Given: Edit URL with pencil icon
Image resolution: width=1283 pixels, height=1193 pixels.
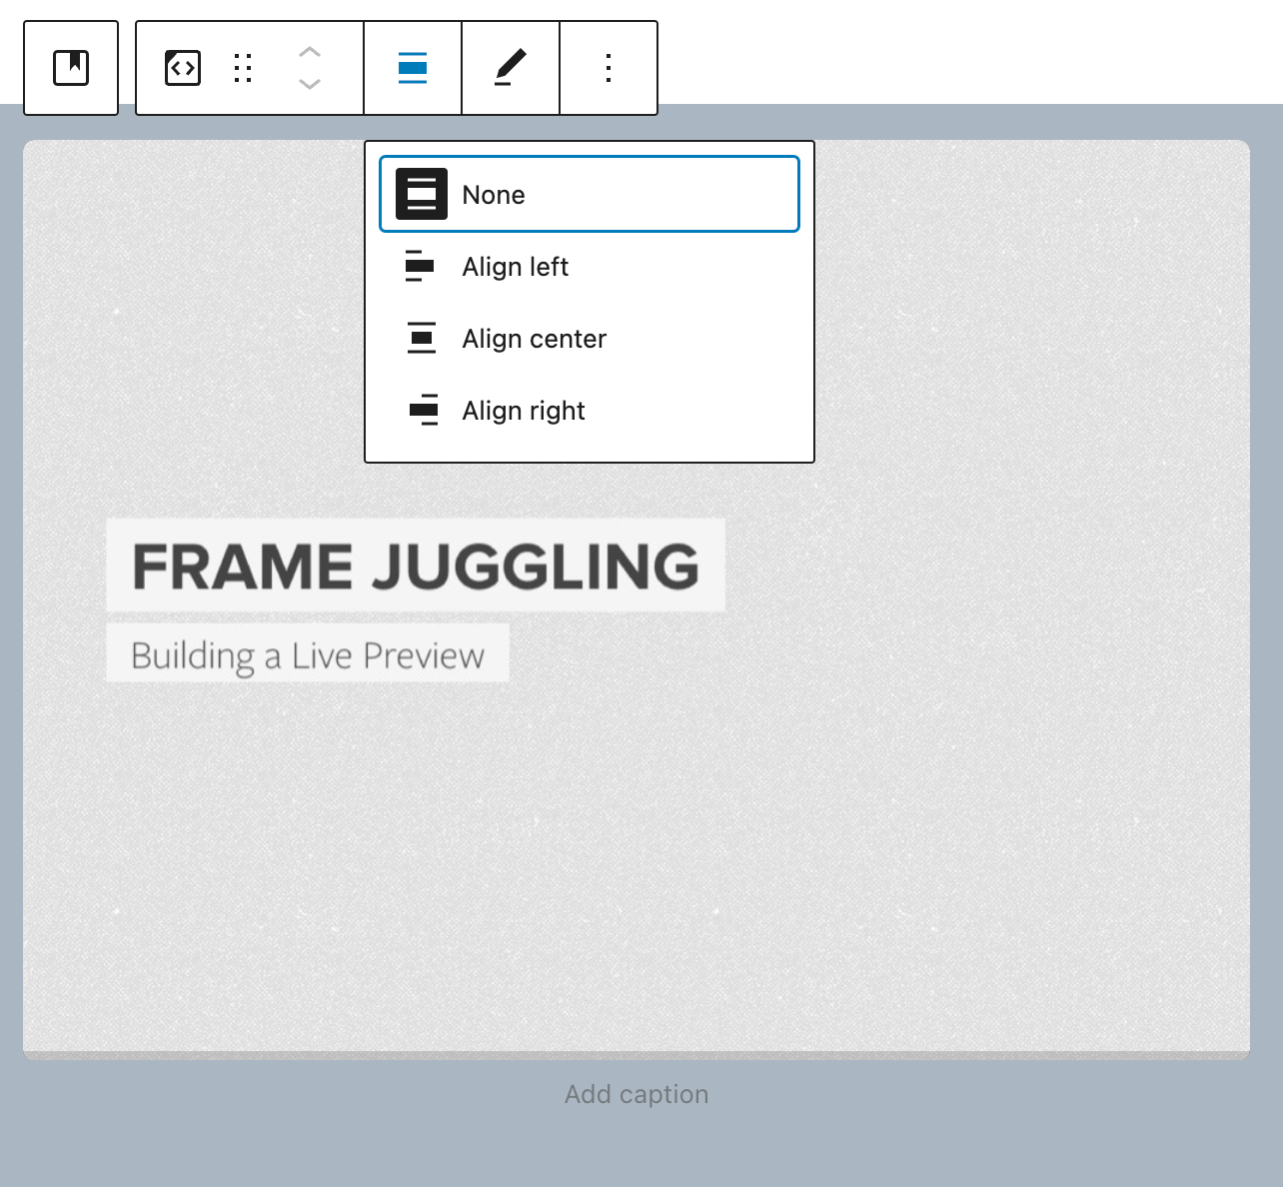Looking at the screenshot, I should click(x=511, y=68).
